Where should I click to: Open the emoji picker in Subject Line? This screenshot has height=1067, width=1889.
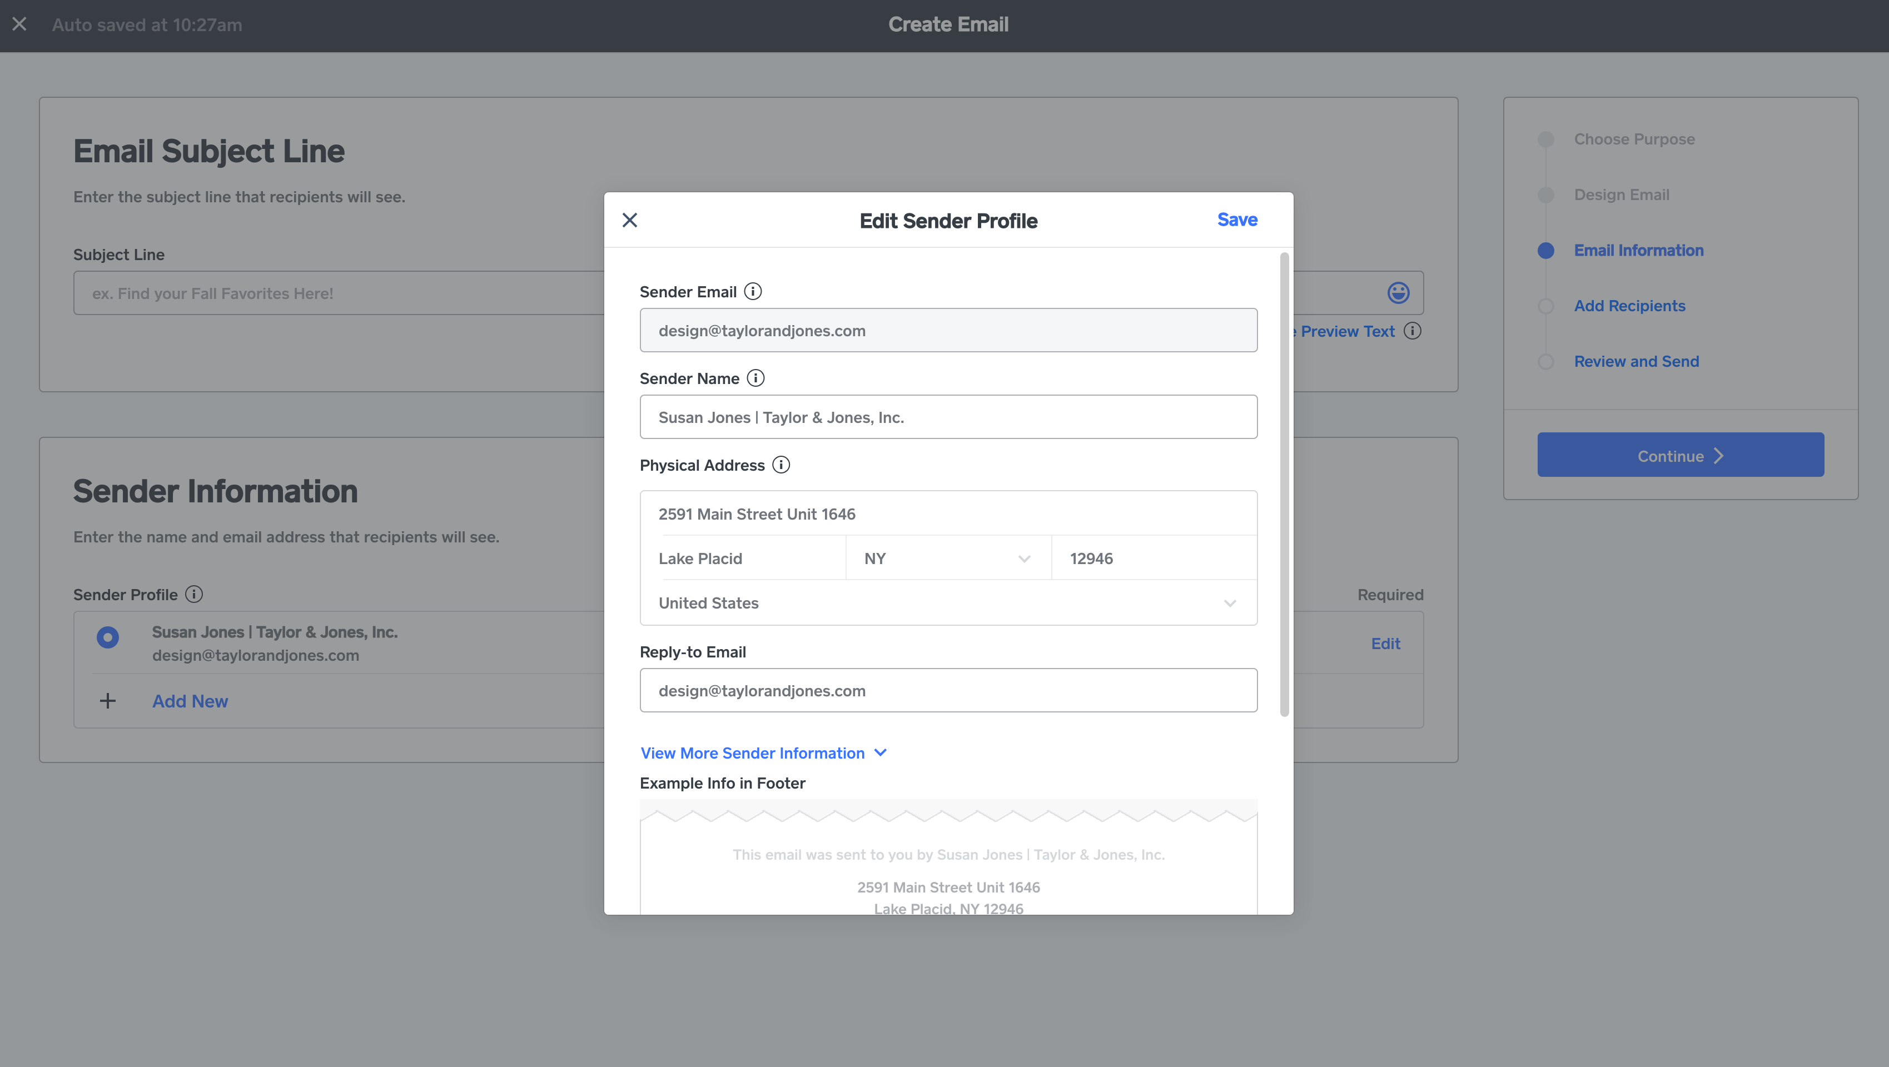1398,293
